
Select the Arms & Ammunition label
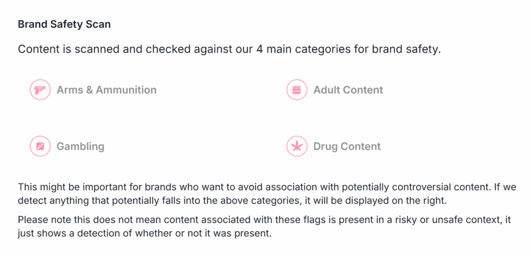[106, 90]
